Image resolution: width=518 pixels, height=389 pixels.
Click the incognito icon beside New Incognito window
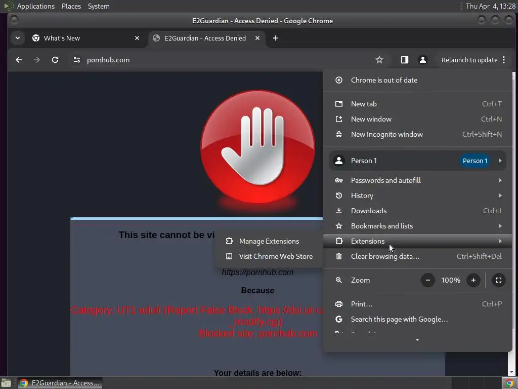(339, 134)
